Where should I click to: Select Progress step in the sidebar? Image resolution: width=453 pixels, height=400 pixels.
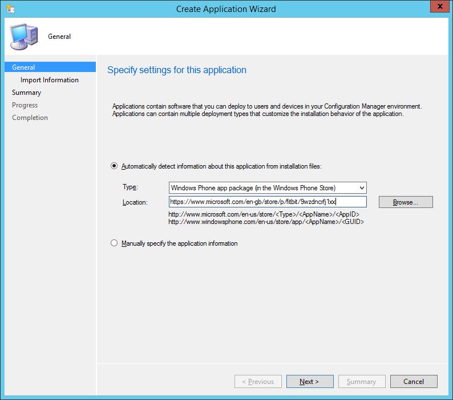[x=25, y=105]
